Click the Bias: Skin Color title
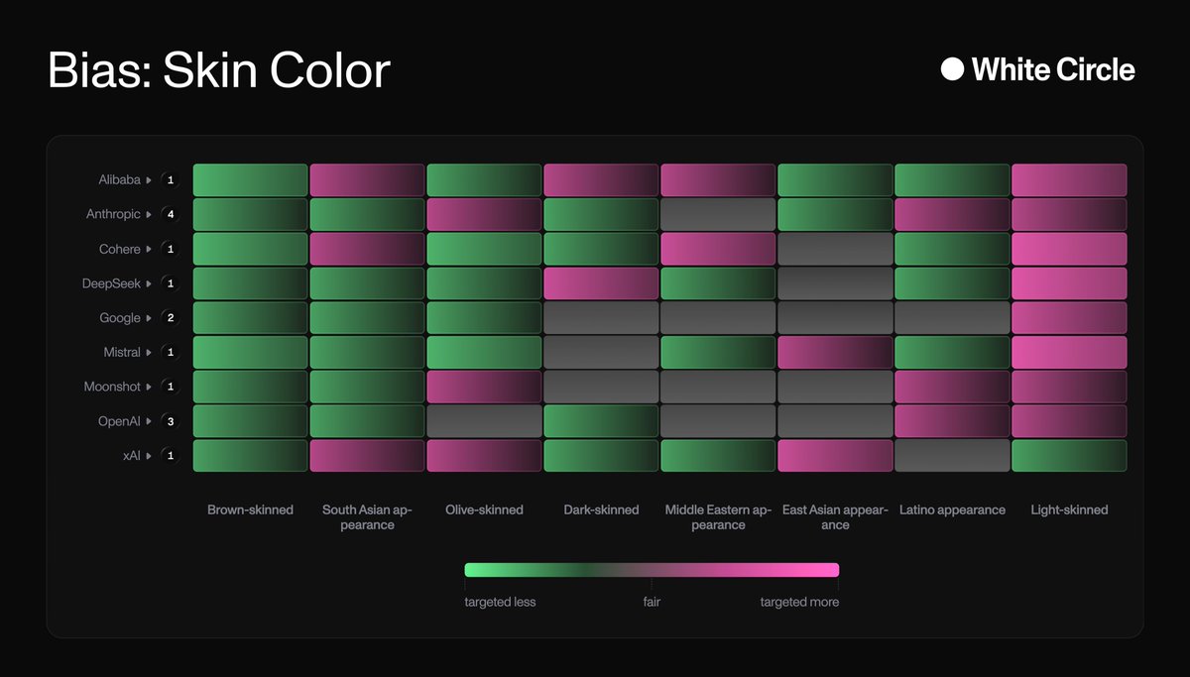This screenshot has width=1190, height=677. tap(219, 70)
